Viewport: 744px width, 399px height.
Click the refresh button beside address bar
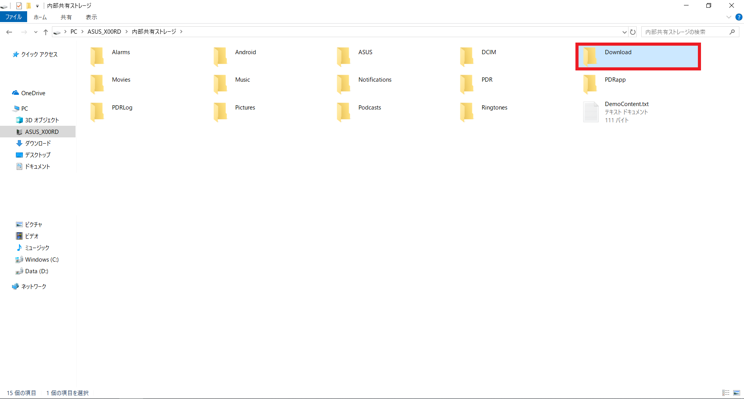(x=633, y=32)
